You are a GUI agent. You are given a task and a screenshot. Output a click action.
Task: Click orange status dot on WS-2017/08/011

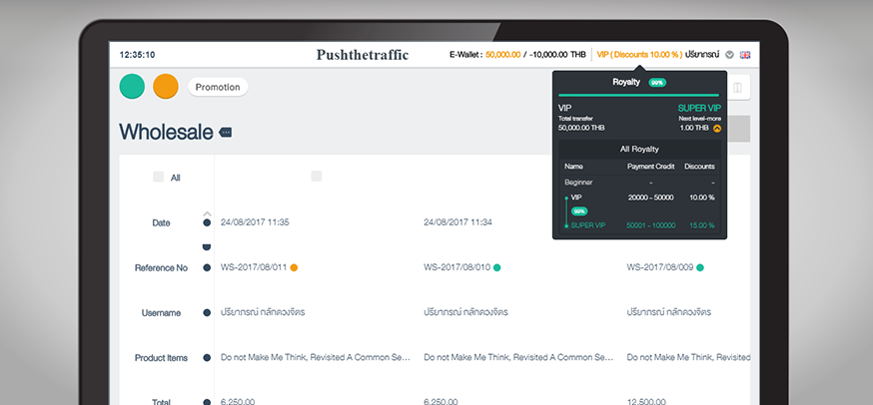click(x=294, y=267)
